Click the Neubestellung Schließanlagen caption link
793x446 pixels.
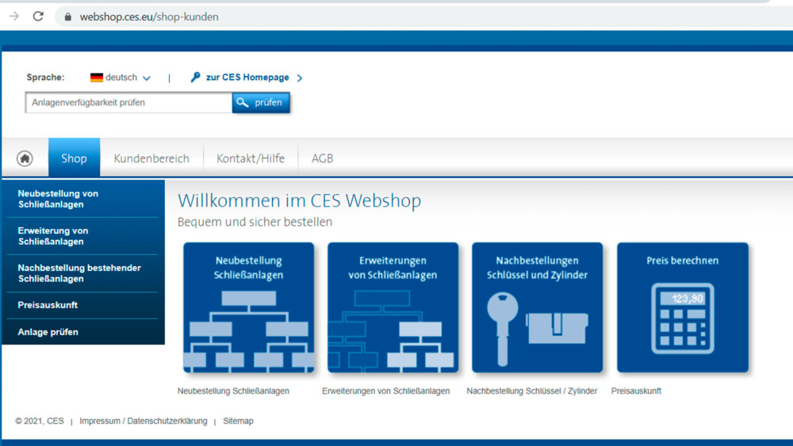233,391
